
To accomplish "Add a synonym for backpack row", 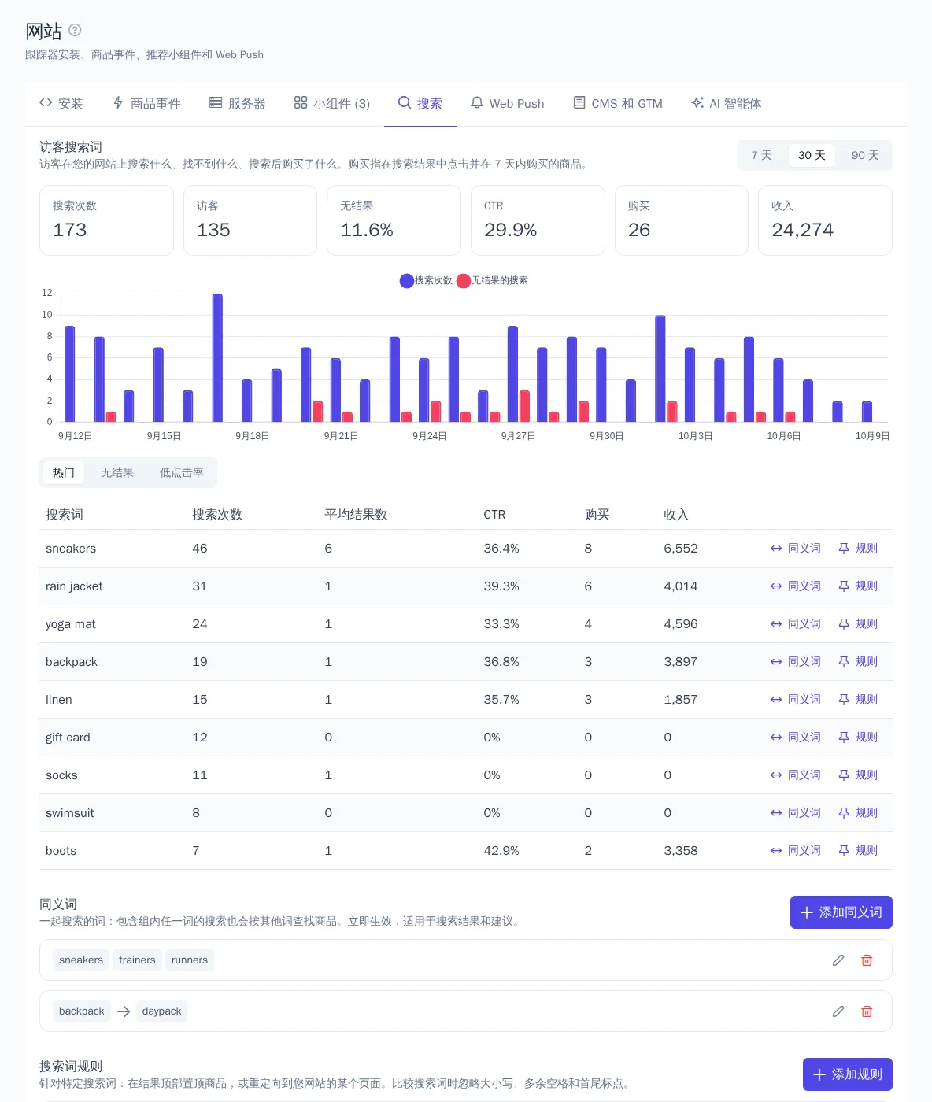I will coord(795,662).
